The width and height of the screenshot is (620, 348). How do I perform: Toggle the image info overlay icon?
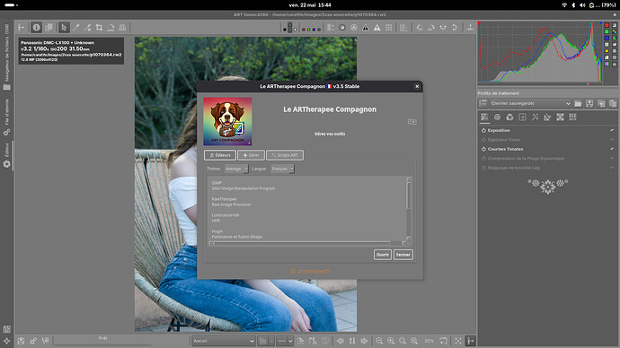click(x=36, y=27)
